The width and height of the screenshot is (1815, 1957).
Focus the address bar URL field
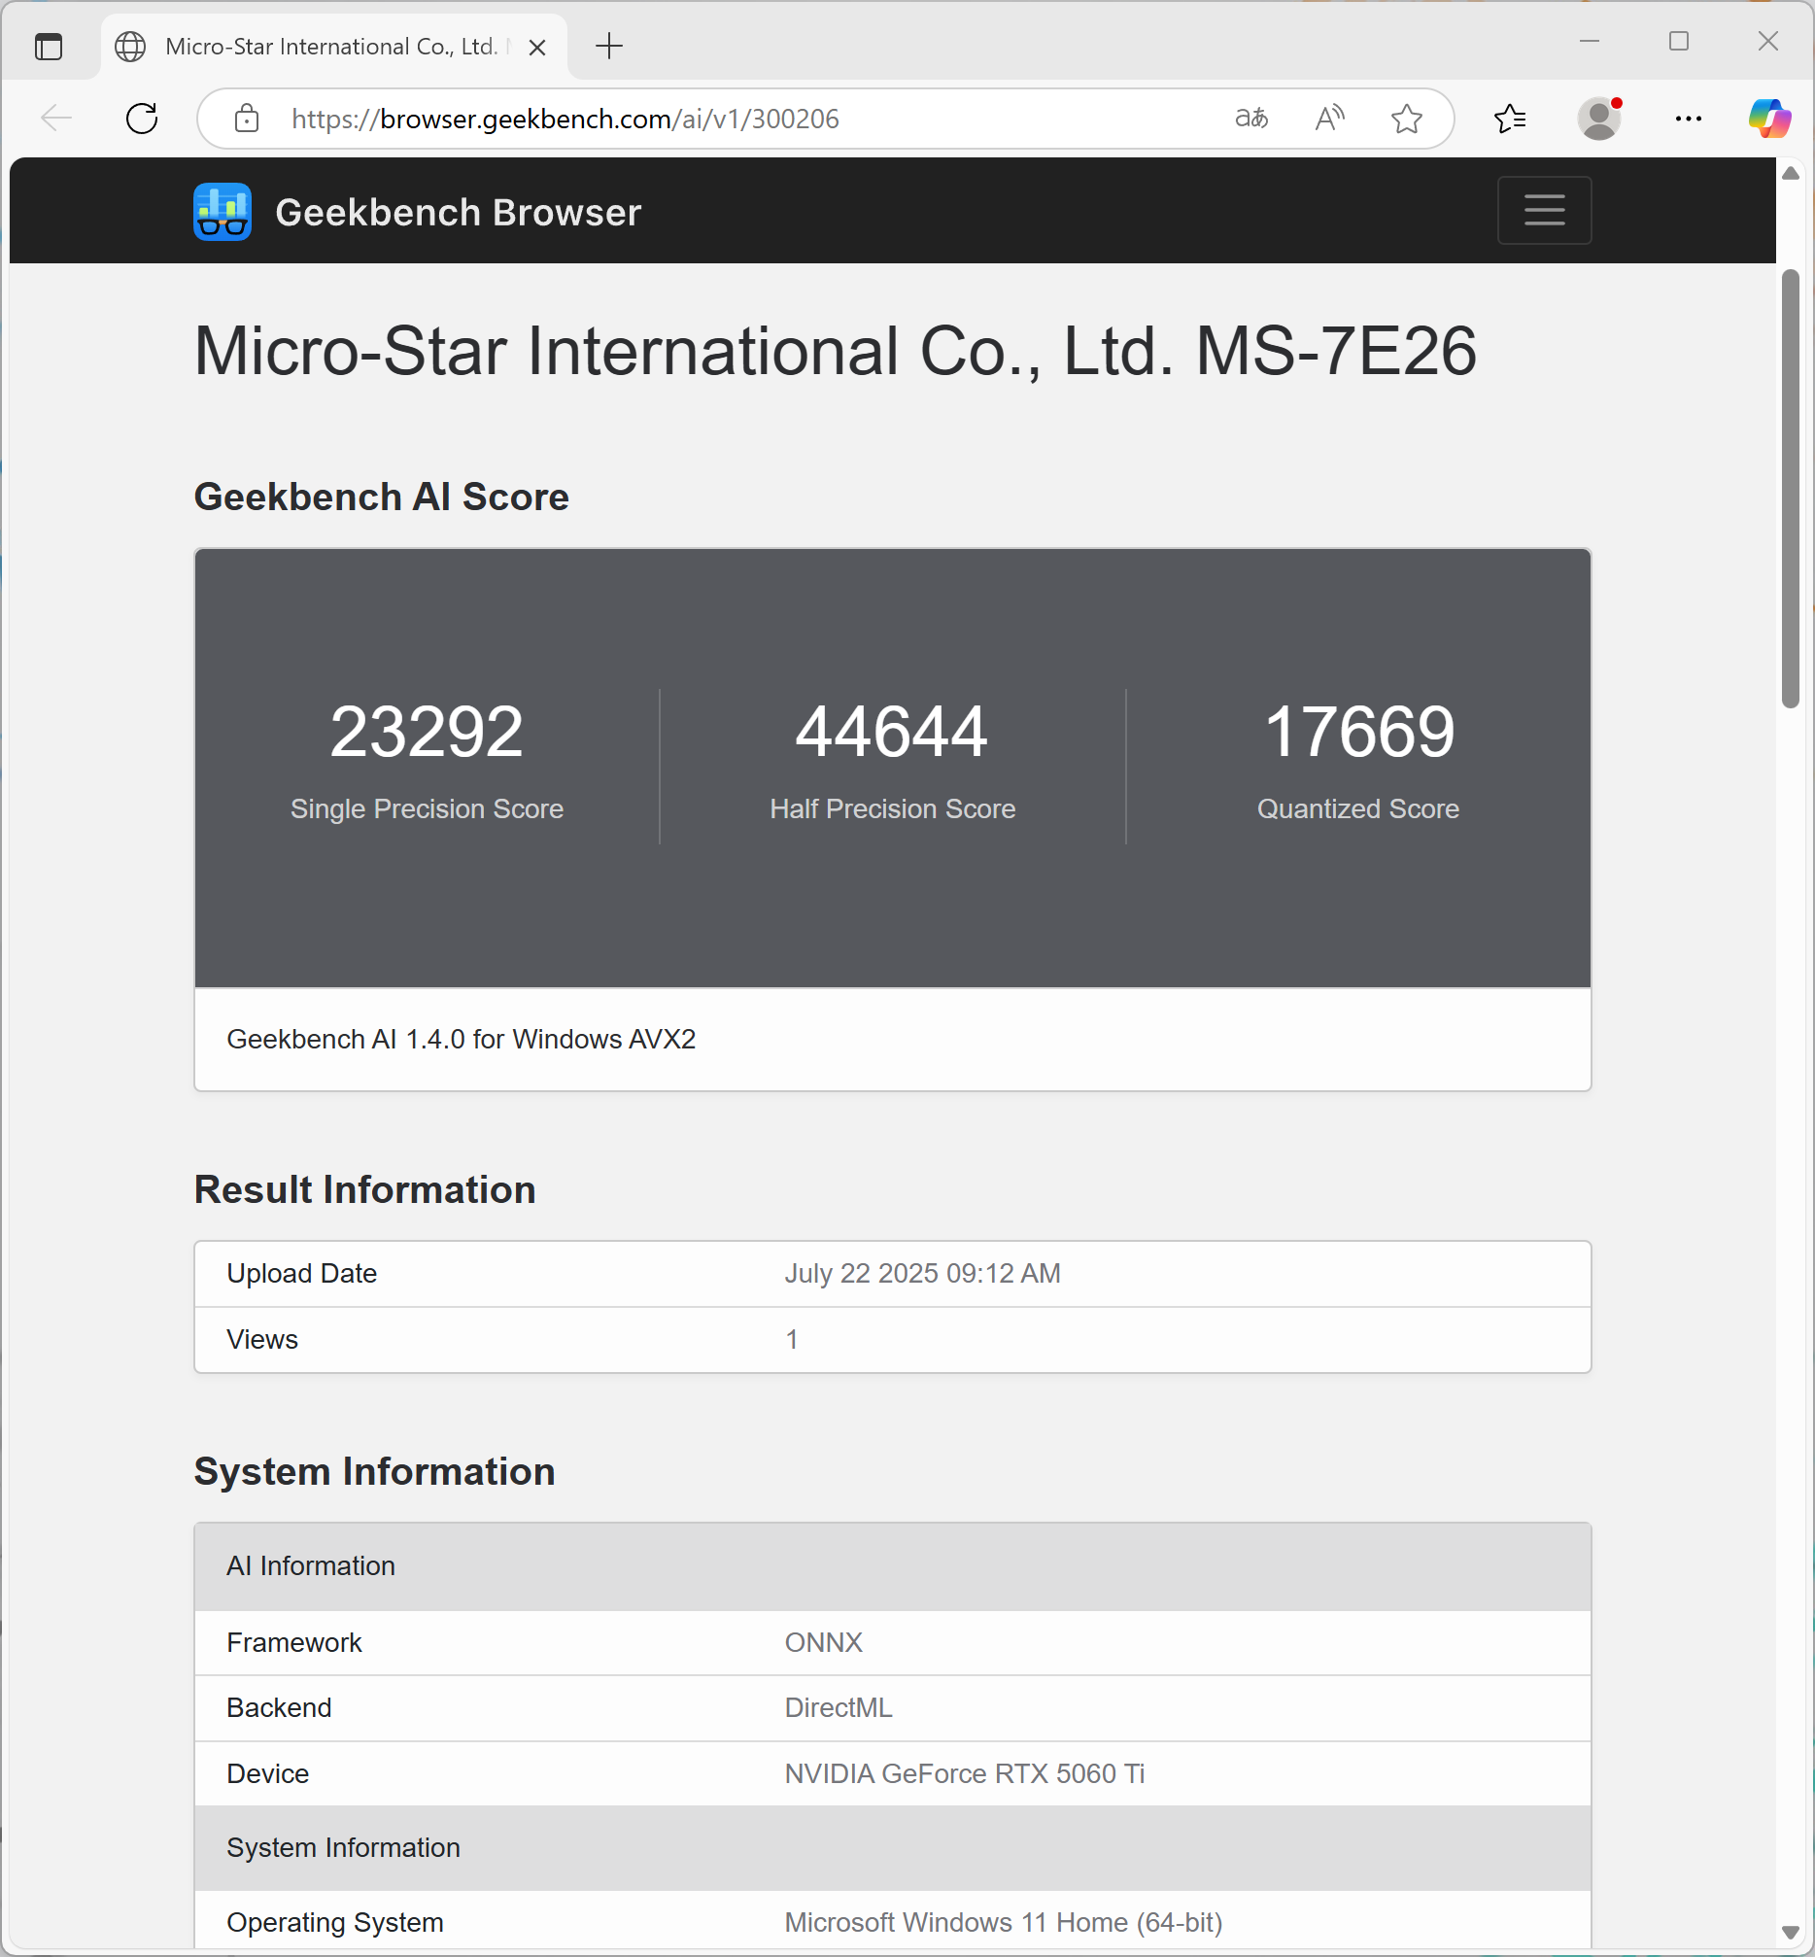688,119
